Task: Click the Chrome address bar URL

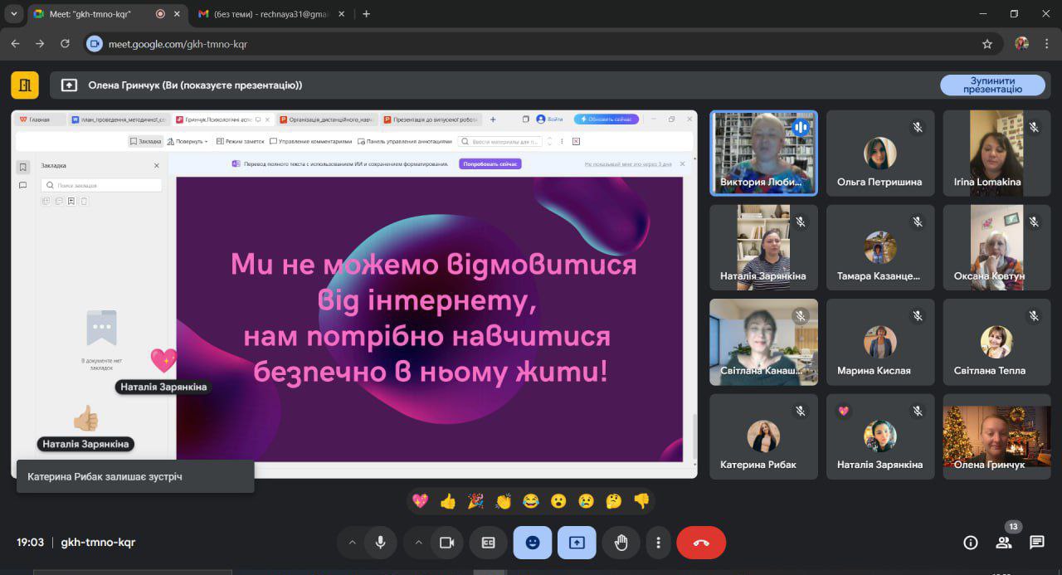Action: [x=178, y=44]
